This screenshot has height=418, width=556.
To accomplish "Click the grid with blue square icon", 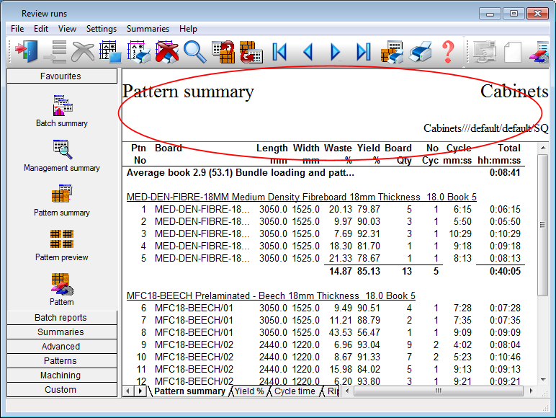I will (x=110, y=52).
